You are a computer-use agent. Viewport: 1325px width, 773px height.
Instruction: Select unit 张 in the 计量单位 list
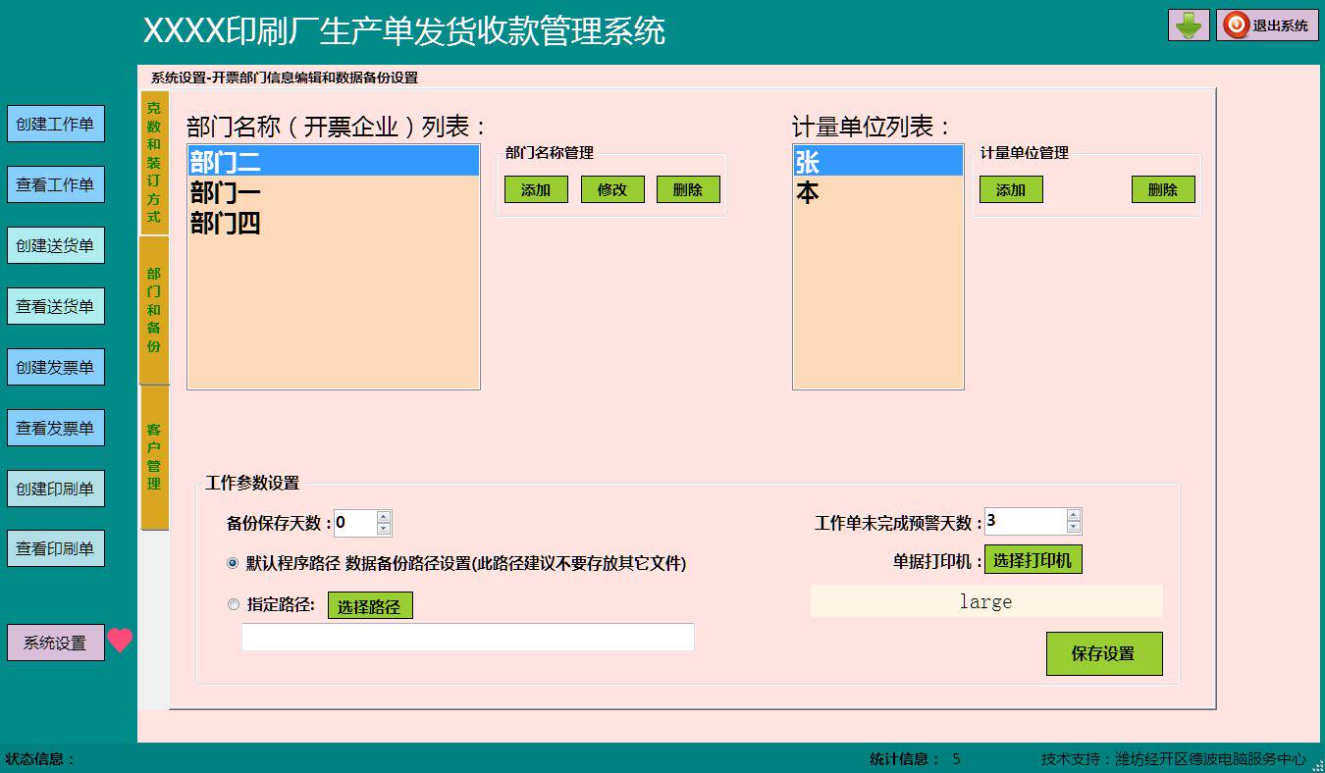[x=878, y=162]
